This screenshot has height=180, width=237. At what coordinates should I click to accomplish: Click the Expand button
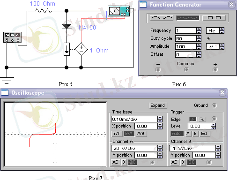pyautogui.click(x=158, y=105)
